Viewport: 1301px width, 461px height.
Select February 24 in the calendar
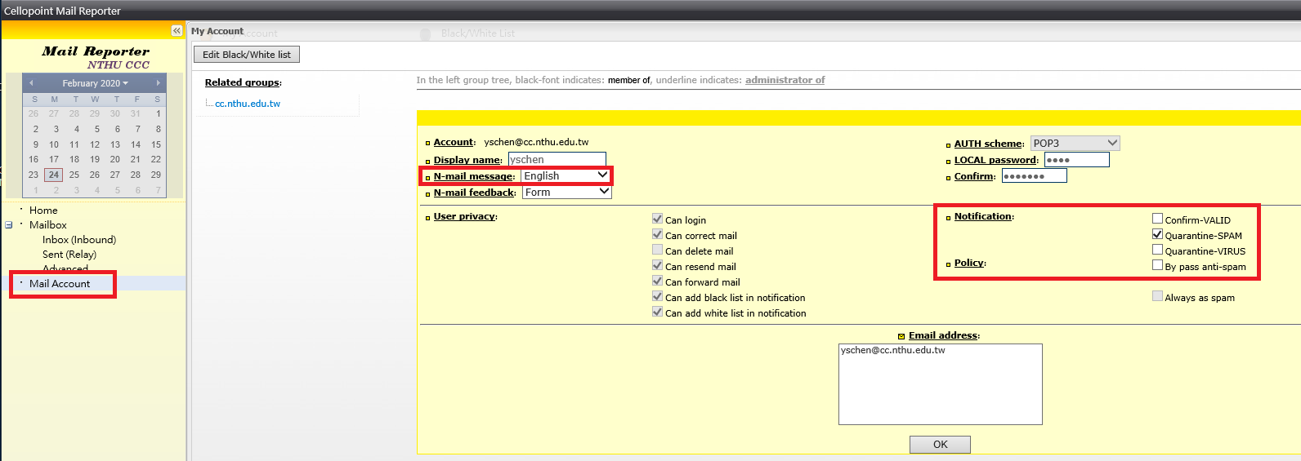click(53, 175)
